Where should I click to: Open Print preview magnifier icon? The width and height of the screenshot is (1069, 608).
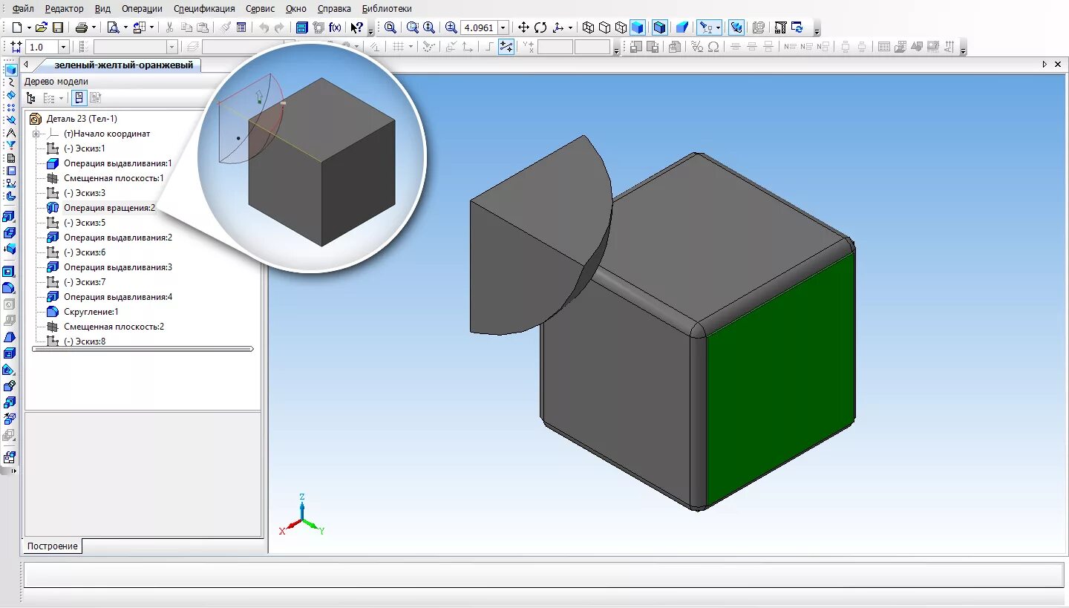tap(113, 27)
